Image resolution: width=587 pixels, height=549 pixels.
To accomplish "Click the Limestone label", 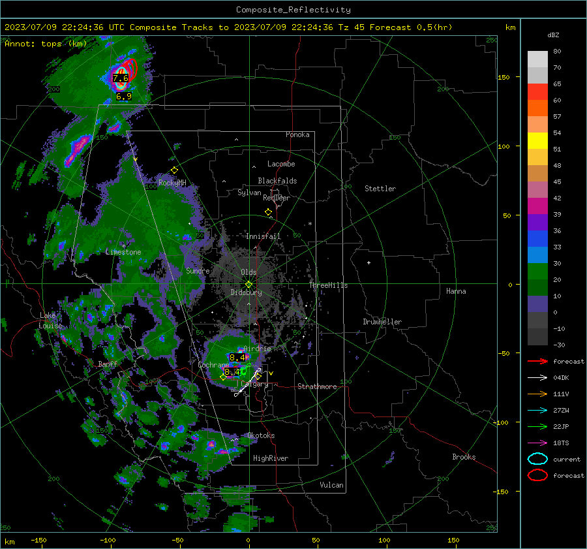I will tap(123, 252).
